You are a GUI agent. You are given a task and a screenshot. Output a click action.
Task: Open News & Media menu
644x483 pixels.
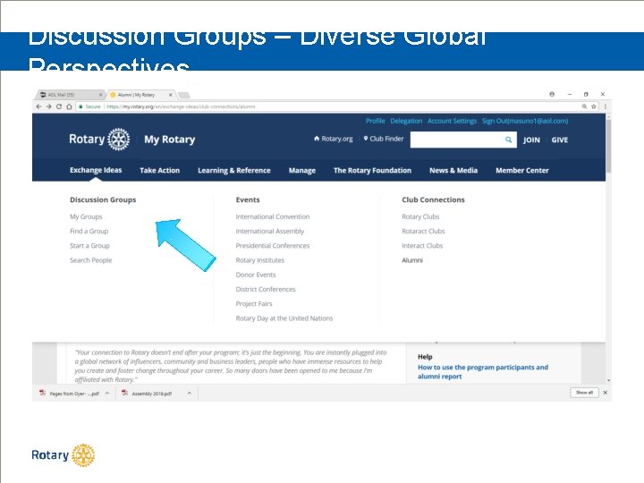(453, 171)
